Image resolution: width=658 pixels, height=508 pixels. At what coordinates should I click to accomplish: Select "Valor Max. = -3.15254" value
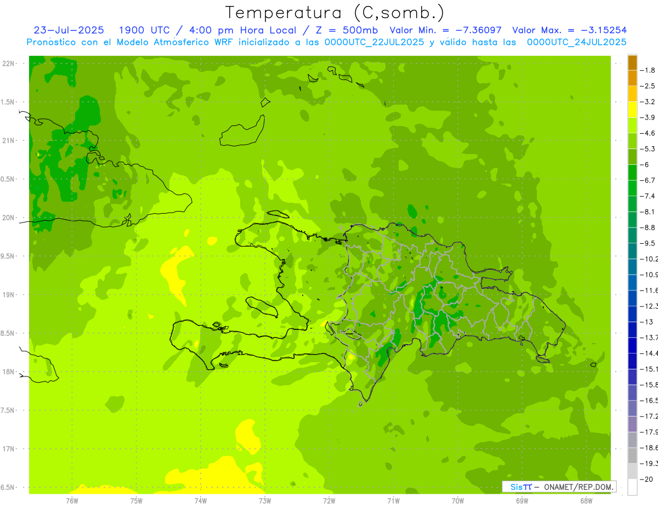tap(570, 30)
